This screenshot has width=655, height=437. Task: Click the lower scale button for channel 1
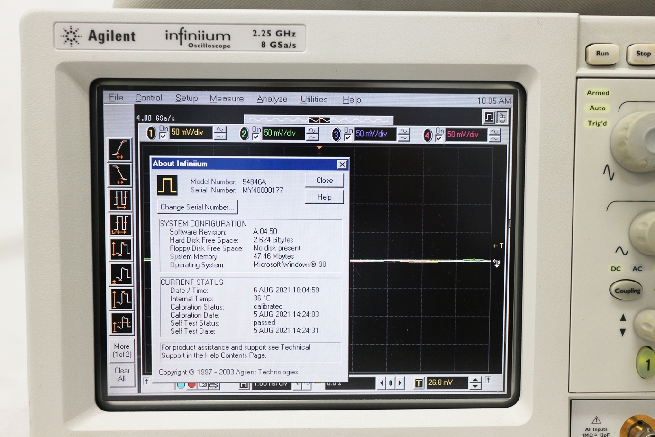[220, 137]
